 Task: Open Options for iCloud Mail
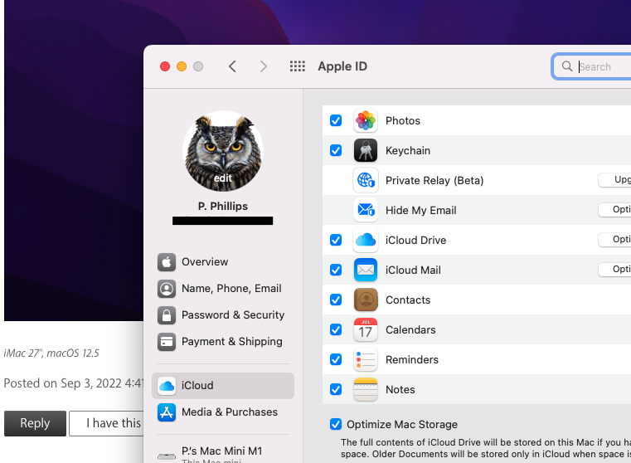click(615, 269)
